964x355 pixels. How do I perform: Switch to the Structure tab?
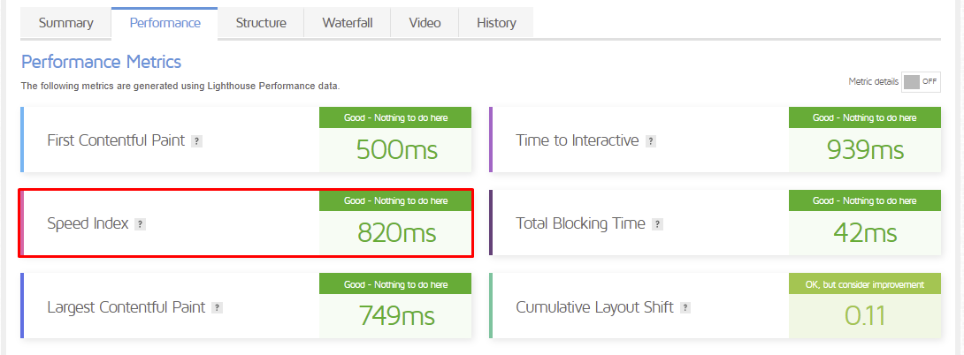click(x=261, y=23)
